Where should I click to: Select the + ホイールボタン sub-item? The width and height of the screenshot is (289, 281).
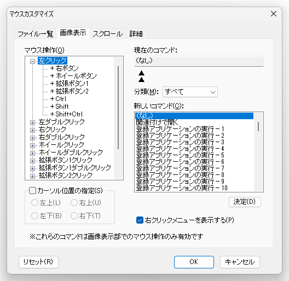click(x=73, y=76)
